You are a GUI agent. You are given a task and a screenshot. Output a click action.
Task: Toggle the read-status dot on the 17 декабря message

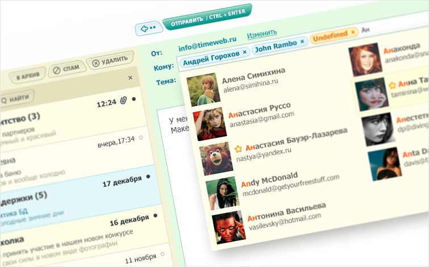click(148, 176)
